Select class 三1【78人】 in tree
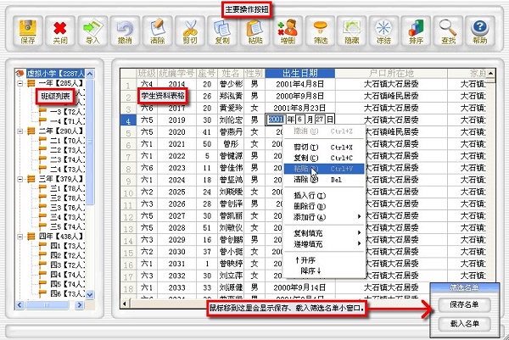 (x=67, y=188)
